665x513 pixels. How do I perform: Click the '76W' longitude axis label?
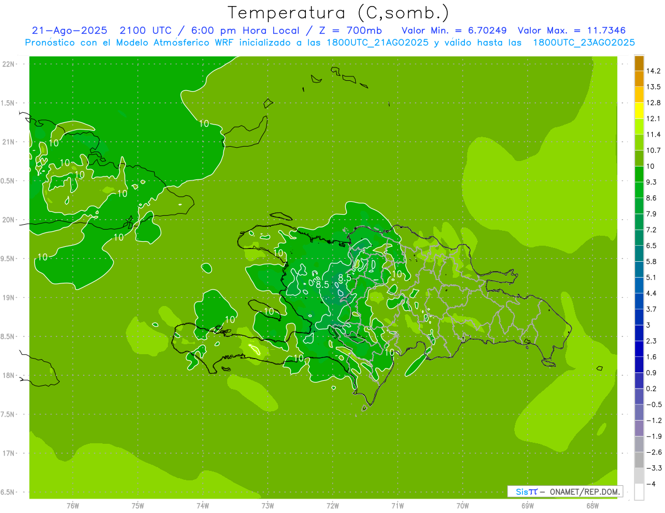click(73, 506)
